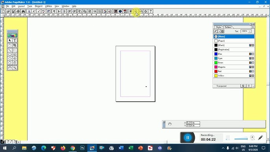Open the Colors palette flyout menu arrow
The image size is (270, 152).
pos(253,27)
